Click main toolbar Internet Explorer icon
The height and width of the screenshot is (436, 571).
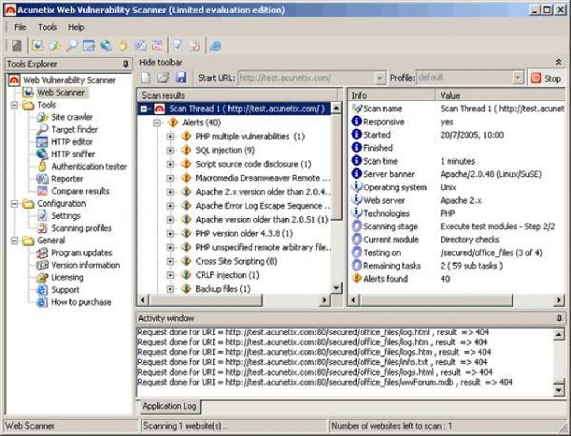tap(216, 45)
